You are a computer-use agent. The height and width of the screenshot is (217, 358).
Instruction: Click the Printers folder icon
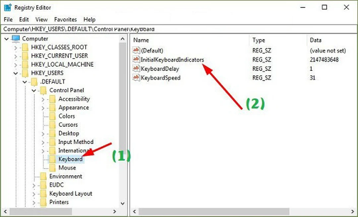(x=43, y=202)
